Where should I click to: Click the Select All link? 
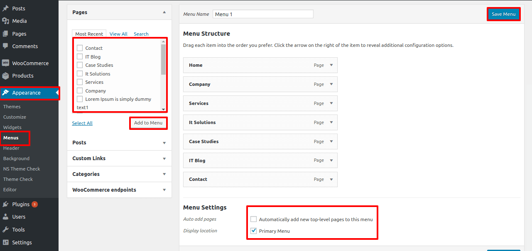[x=82, y=123]
